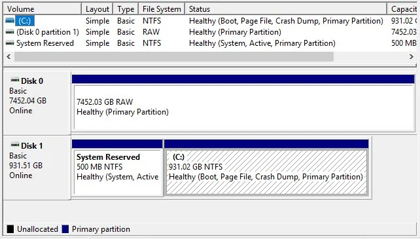Click the Disk 0 partition 1 volume icon
420x239 pixels.
point(10,32)
